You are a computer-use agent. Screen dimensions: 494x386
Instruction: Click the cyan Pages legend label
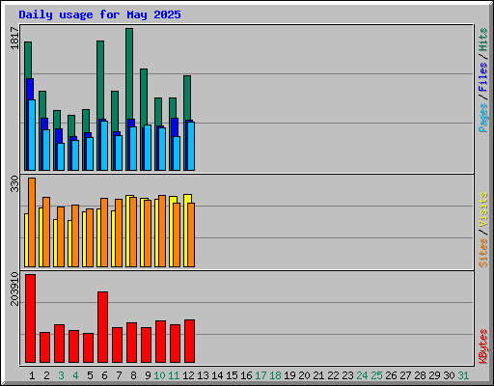[483, 118]
